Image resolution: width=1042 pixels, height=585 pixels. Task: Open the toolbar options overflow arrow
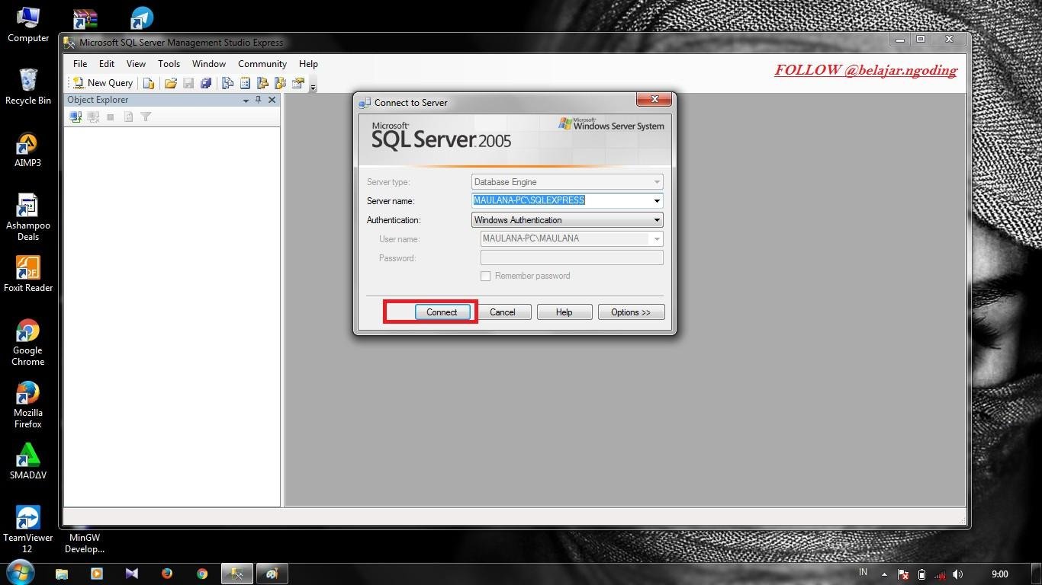pos(313,85)
